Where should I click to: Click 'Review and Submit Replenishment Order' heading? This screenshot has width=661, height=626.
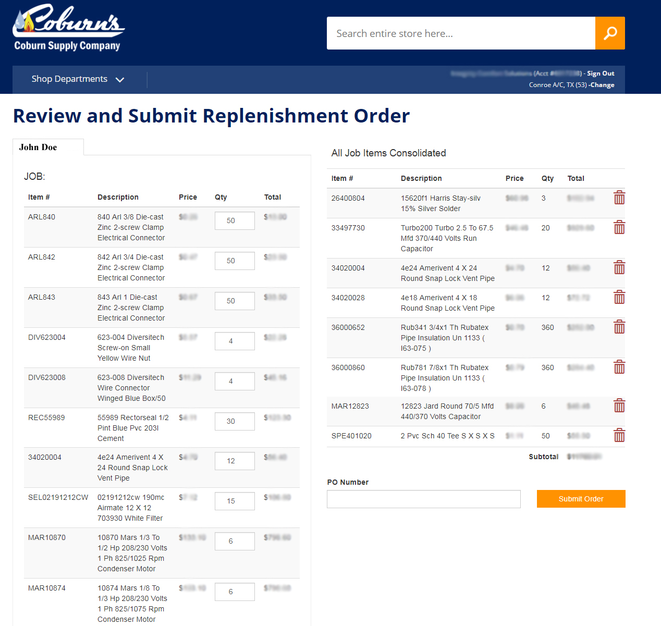tap(211, 116)
